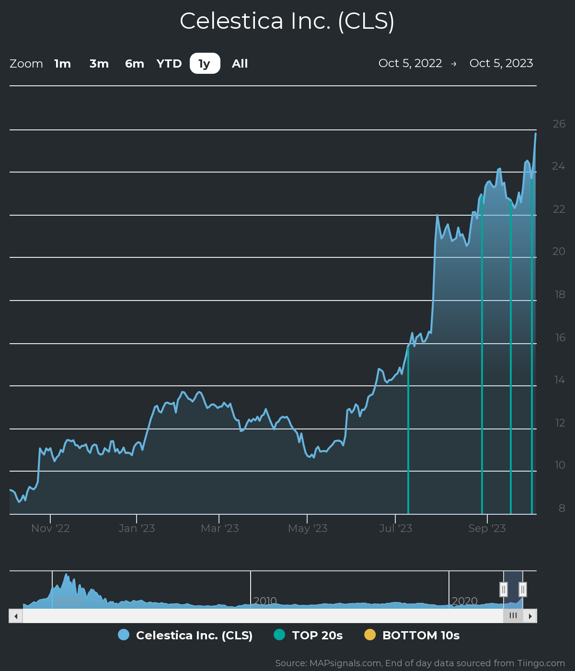This screenshot has width=575, height=671.
Task: Click the July '23 TOP 20s signal line
Action: click(408, 429)
